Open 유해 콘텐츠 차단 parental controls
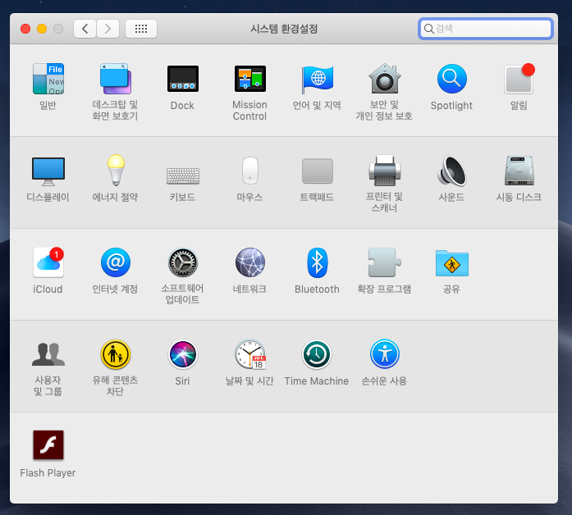The image size is (572, 515). 115,354
